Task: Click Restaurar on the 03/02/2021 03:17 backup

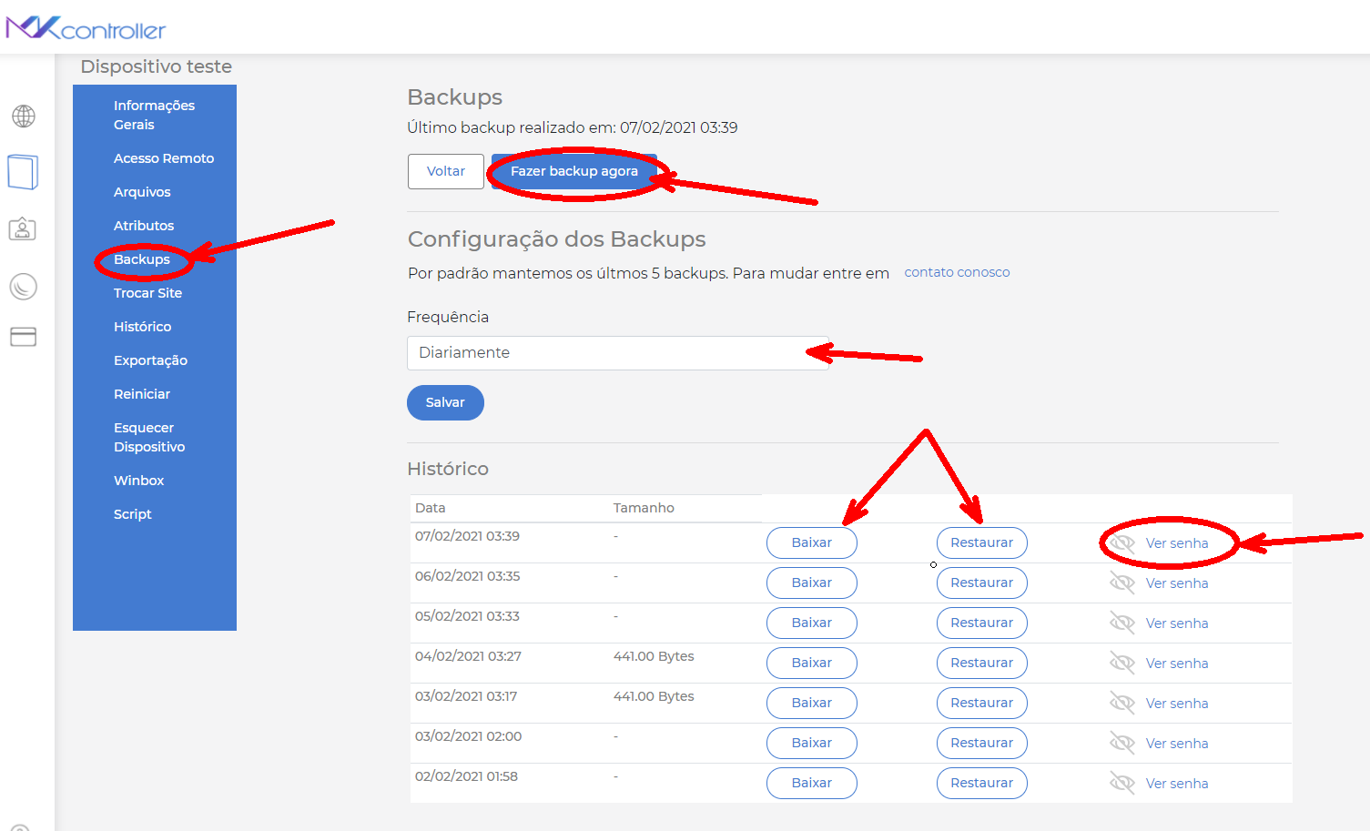Action: click(x=981, y=703)
